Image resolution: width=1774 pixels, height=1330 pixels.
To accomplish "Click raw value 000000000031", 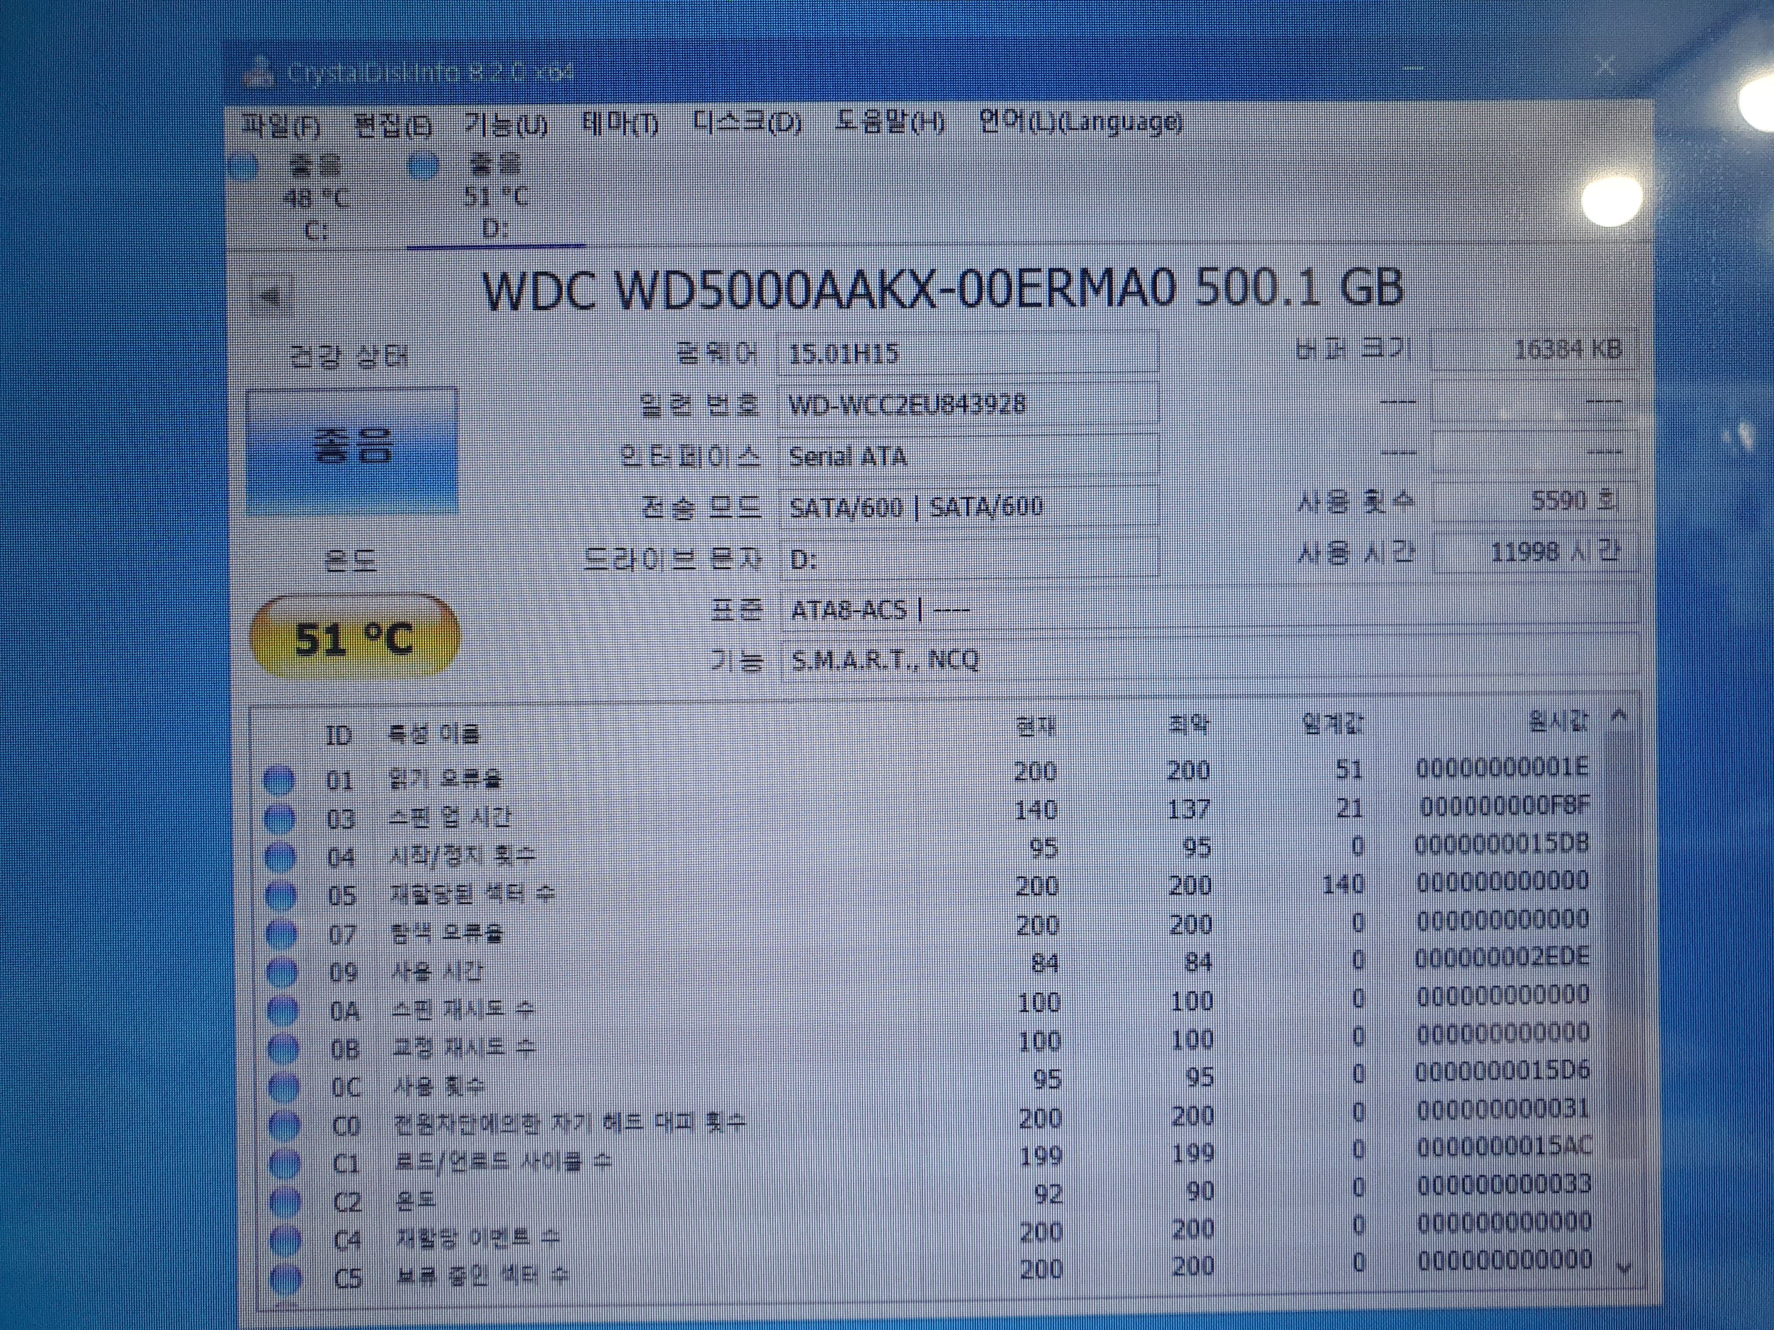I will pos(1503,1110).
